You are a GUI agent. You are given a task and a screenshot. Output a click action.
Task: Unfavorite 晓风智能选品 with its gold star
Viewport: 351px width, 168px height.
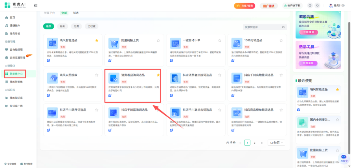point(97,40)
